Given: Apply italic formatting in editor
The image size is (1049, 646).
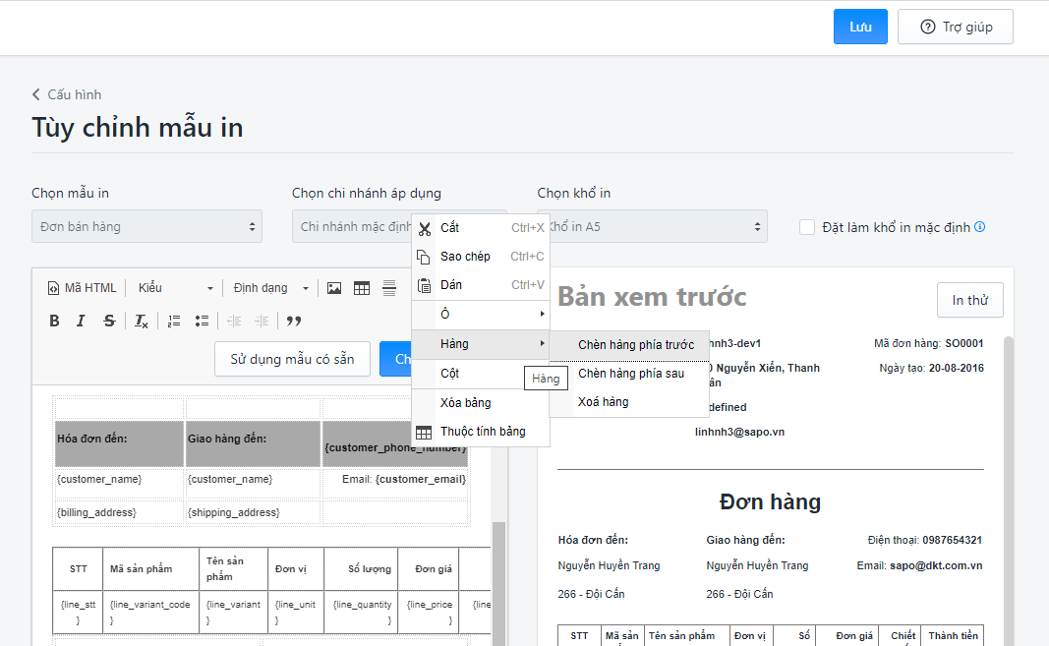Looking at the screenshot, I should coord(82,321).
